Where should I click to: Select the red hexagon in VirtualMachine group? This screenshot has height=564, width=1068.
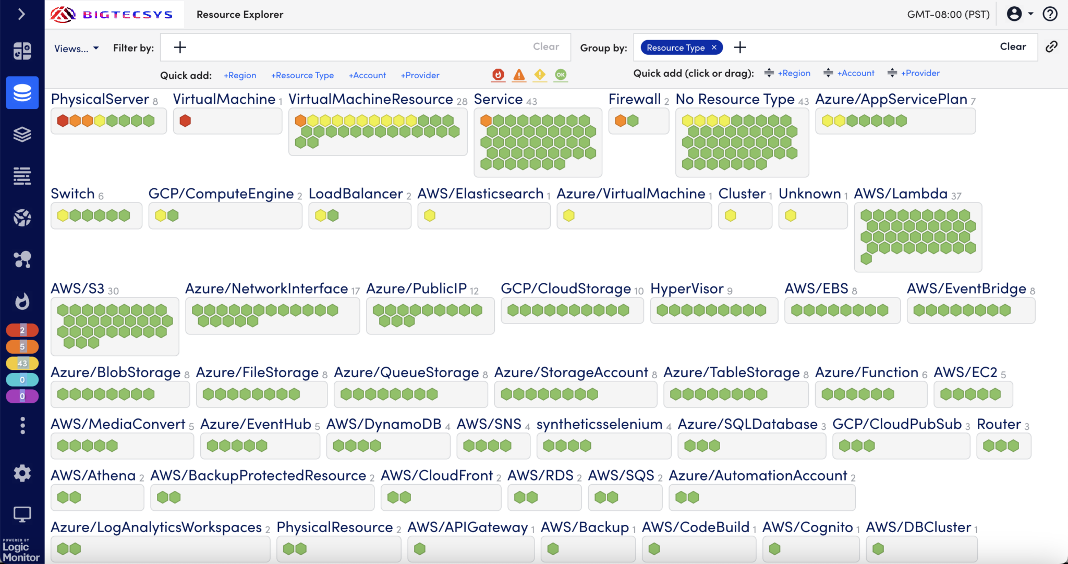point(185,121)
